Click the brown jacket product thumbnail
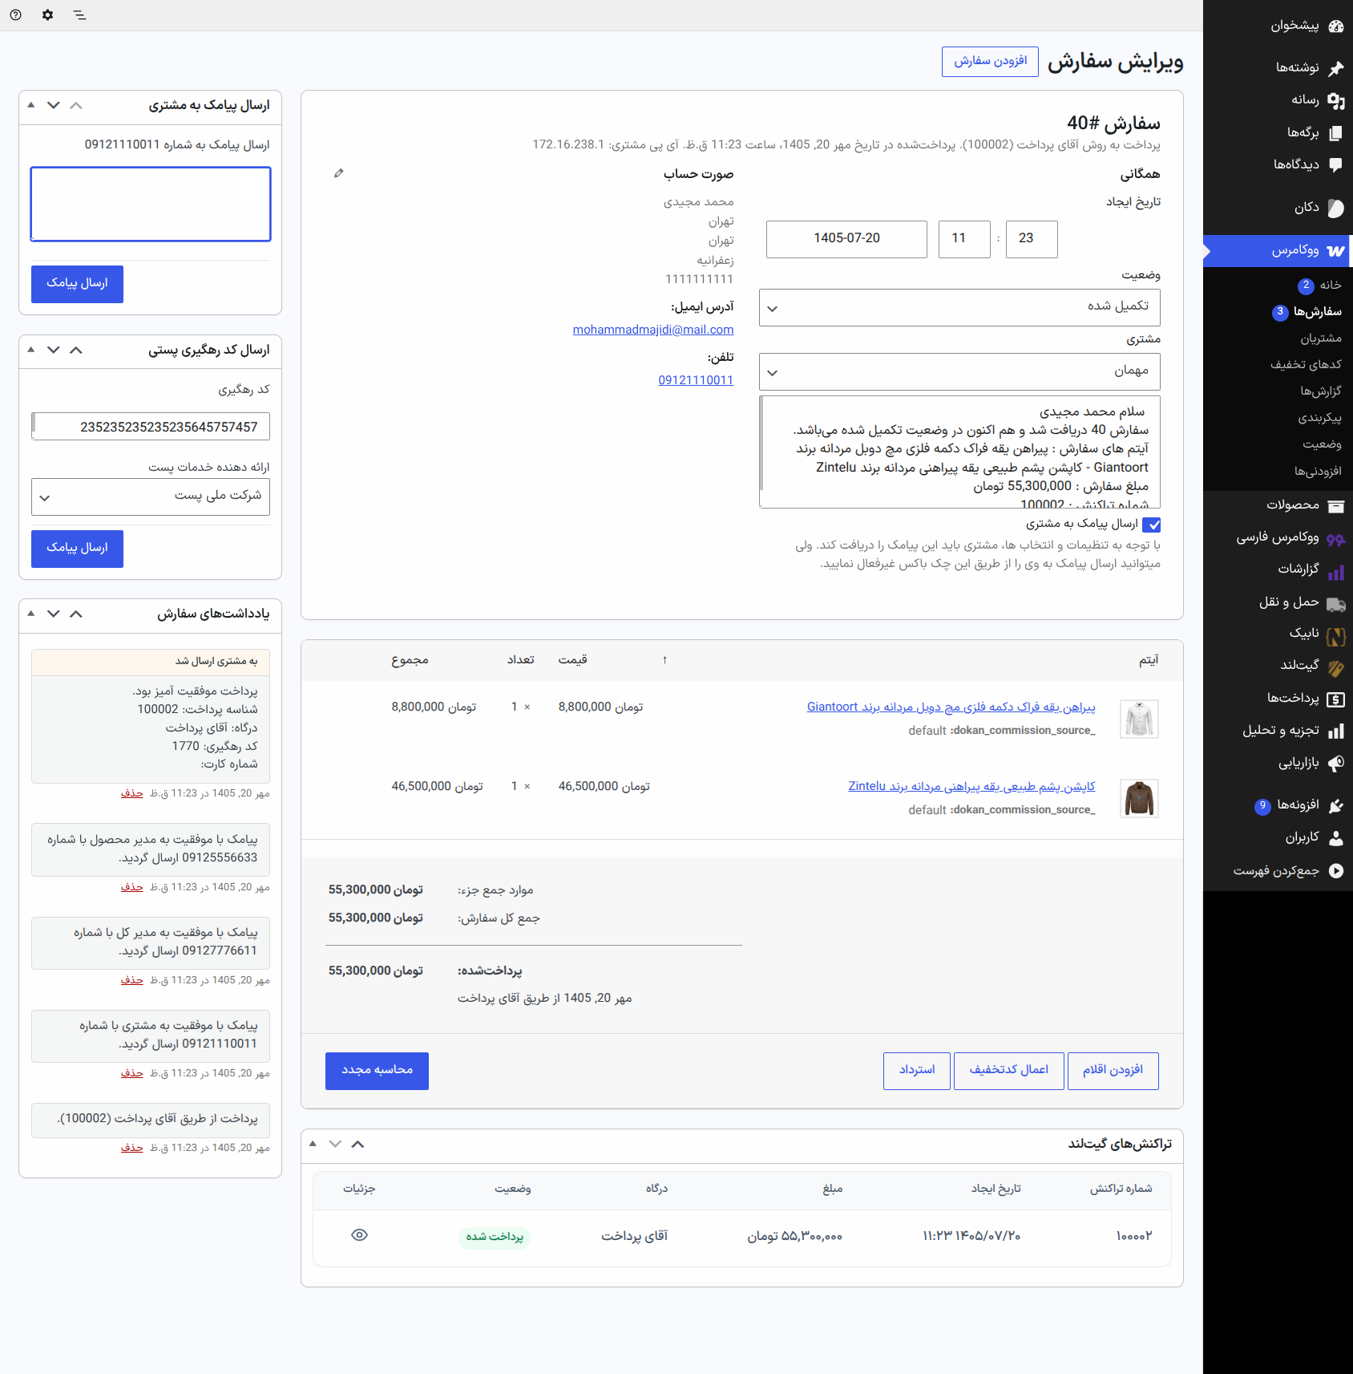Viewport: 1353px width, 1374px height. point(1139,798)
